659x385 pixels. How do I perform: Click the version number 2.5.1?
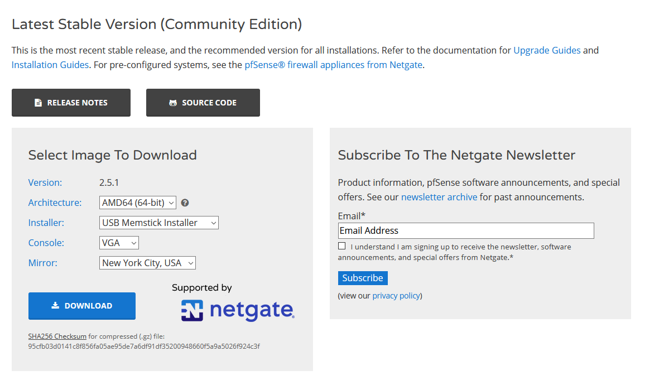[109, 182]
